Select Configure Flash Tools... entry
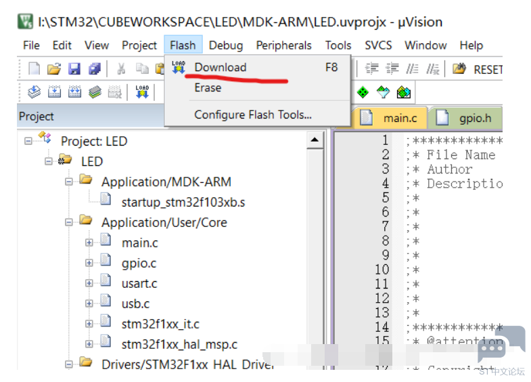The width and height of the screenshot is (531, 382). pyautogui.click(x=257, y=115)
